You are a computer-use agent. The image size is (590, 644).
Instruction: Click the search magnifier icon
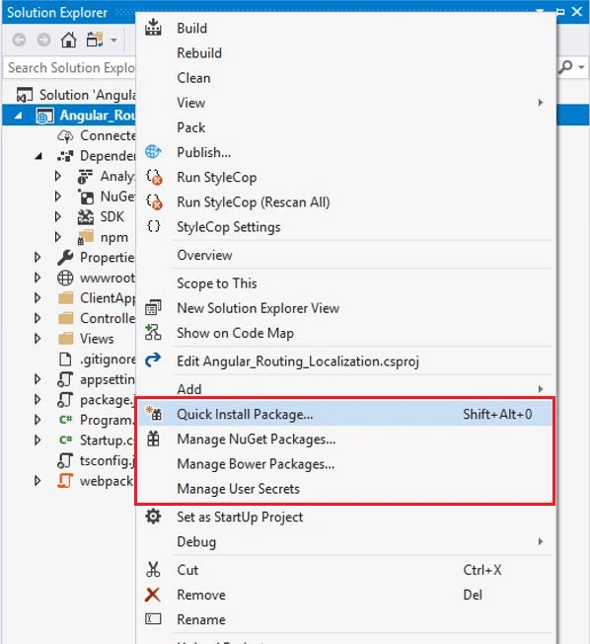pyautogui.click(x=566, y=66)
